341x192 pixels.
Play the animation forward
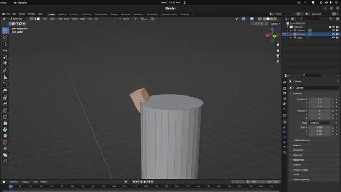[145, 182]
